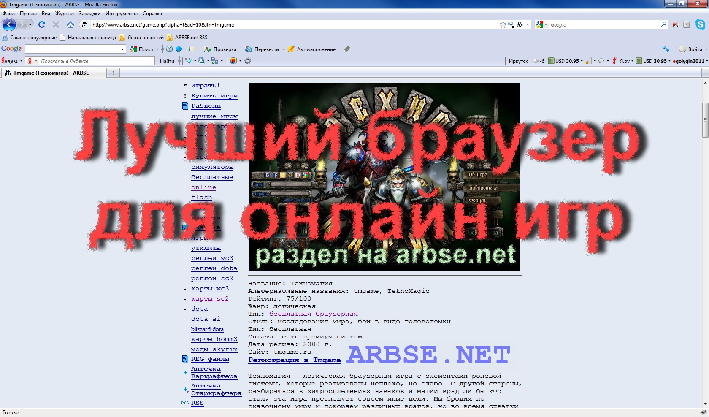Open Google toolbar wrench settings
Image resolution: width=709 pixels, height=417 pixels.
pyautogui.click(x=666, y=49)
